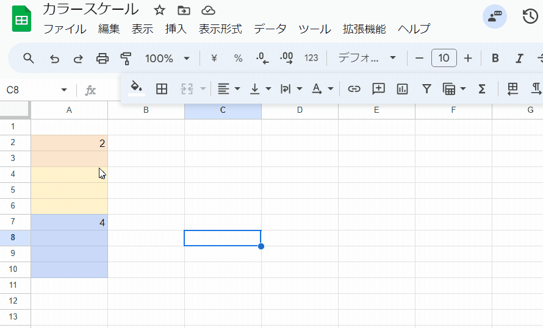Decrease font size with minus
Image resolution: width=543 pixels, height=328 pixels.
pyautogui.click(x=419, y=58)
